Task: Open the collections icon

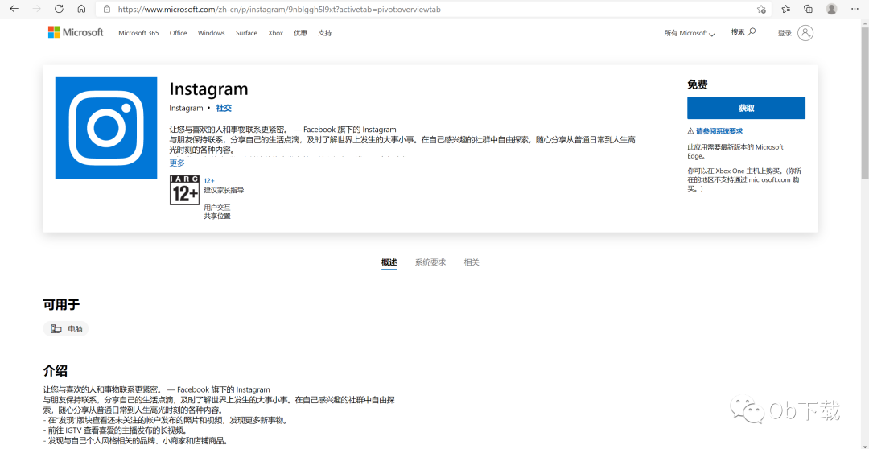Action: (x=808, y=9)
